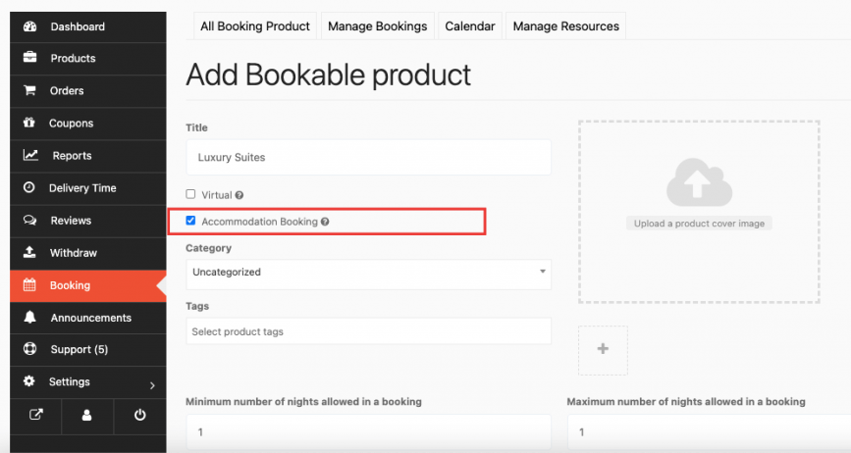Screen dimensions: 851x453
Task: Open the Select product tags field
Action: 368,331
